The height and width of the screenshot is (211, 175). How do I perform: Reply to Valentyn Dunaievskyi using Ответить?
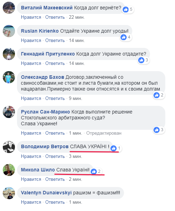[x=55, y=202]
